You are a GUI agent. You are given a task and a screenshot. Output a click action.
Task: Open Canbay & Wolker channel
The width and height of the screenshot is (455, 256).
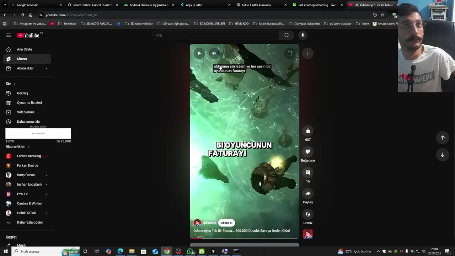coord(27,203)
